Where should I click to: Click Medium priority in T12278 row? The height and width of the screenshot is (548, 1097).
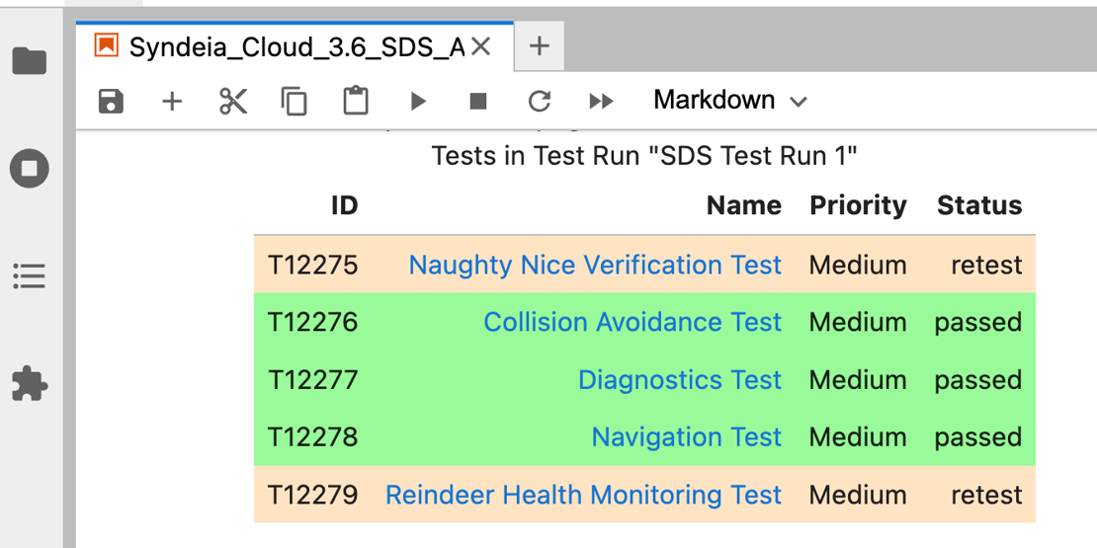point(859,437)
